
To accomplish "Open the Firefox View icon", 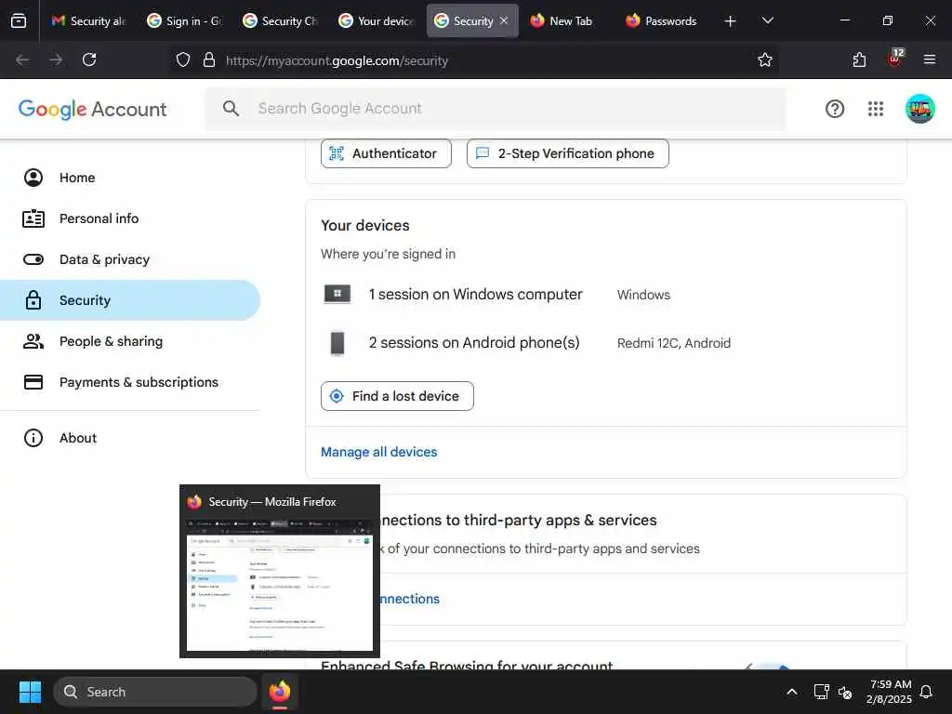I will 19,21.
